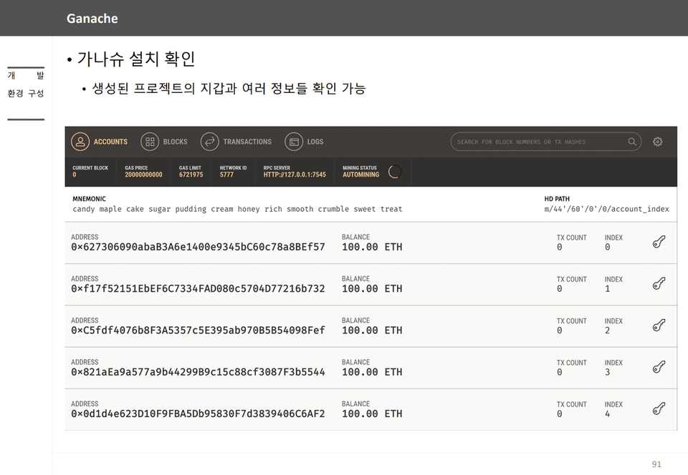Select address 0xf17f52151EbEF6C7334FAD080c5704D77216b732
This screenshot has width=688, height=475.
point(198,288)
